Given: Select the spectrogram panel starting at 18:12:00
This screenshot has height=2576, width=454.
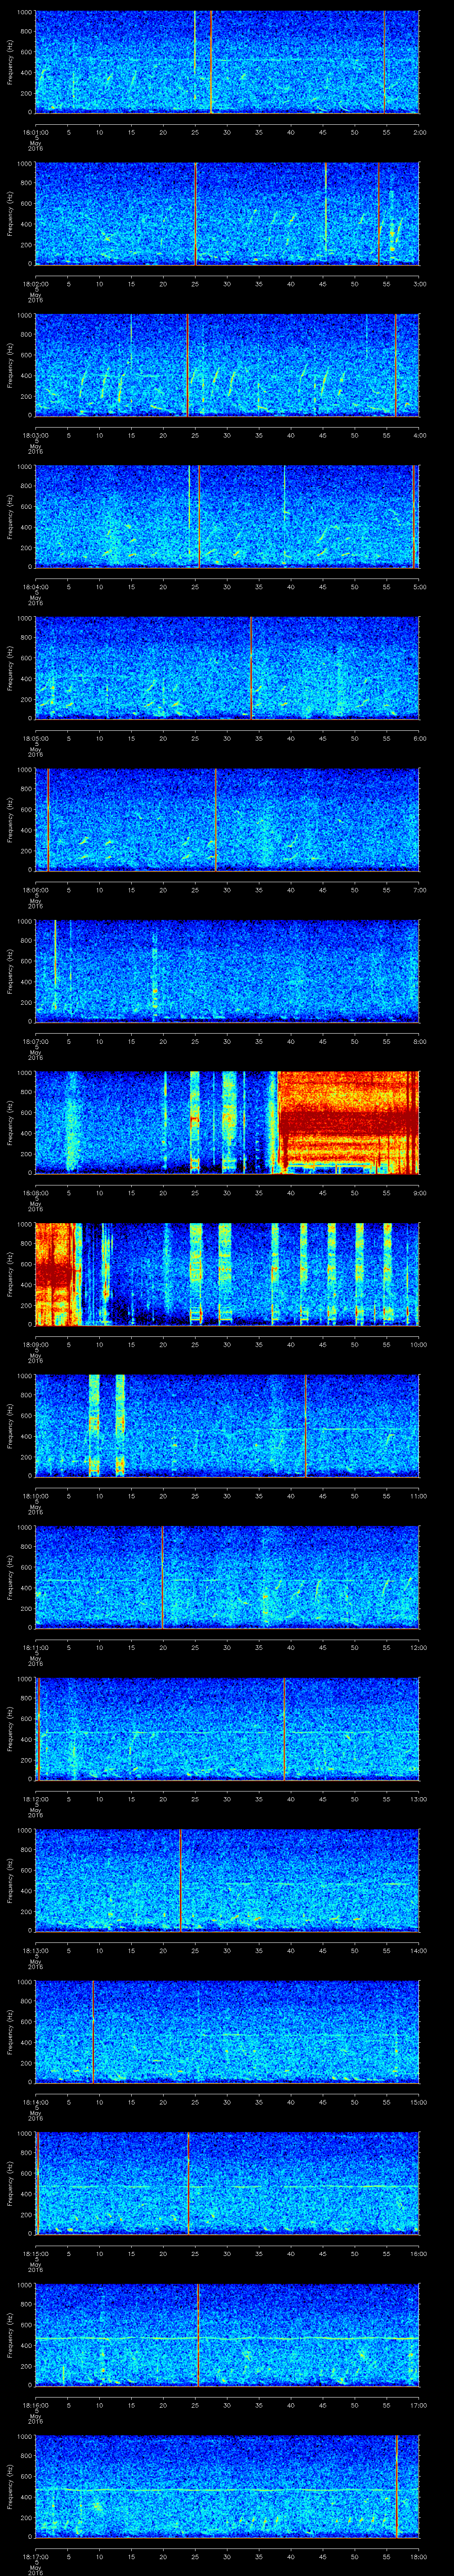Looking at the screenshot, I should [x=227, y=1729].
